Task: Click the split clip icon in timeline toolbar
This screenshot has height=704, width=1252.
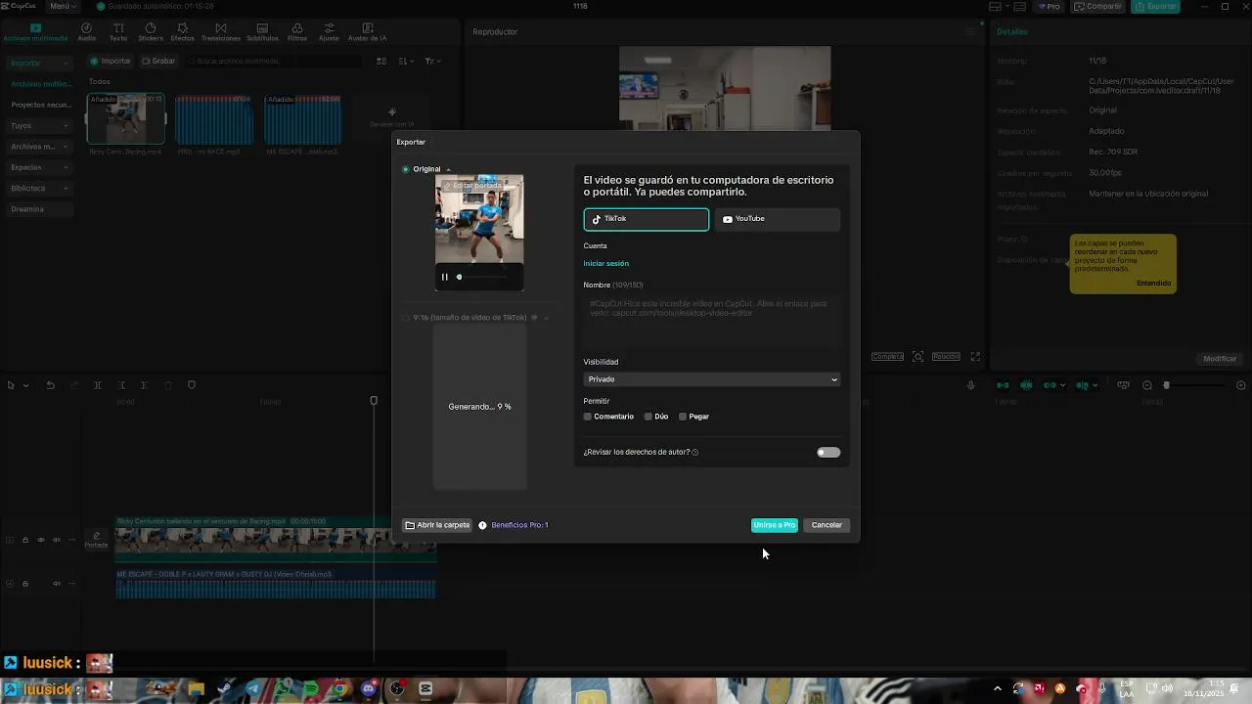Action: click(98, 385)
